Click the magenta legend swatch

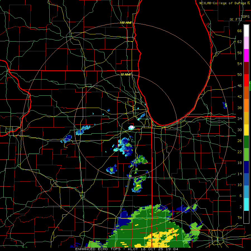coord(246,55)
